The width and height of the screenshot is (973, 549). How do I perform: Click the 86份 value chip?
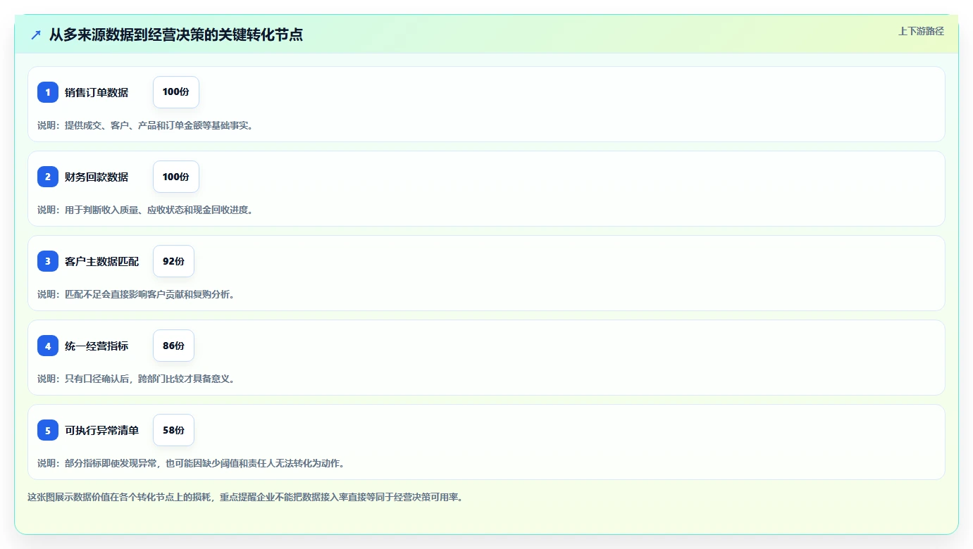(x=173, y=346)
